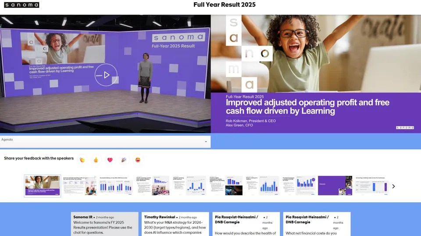Send clapping hands reaction
The width and height of the screenshot is (421, 236).
tap(82, 160)
